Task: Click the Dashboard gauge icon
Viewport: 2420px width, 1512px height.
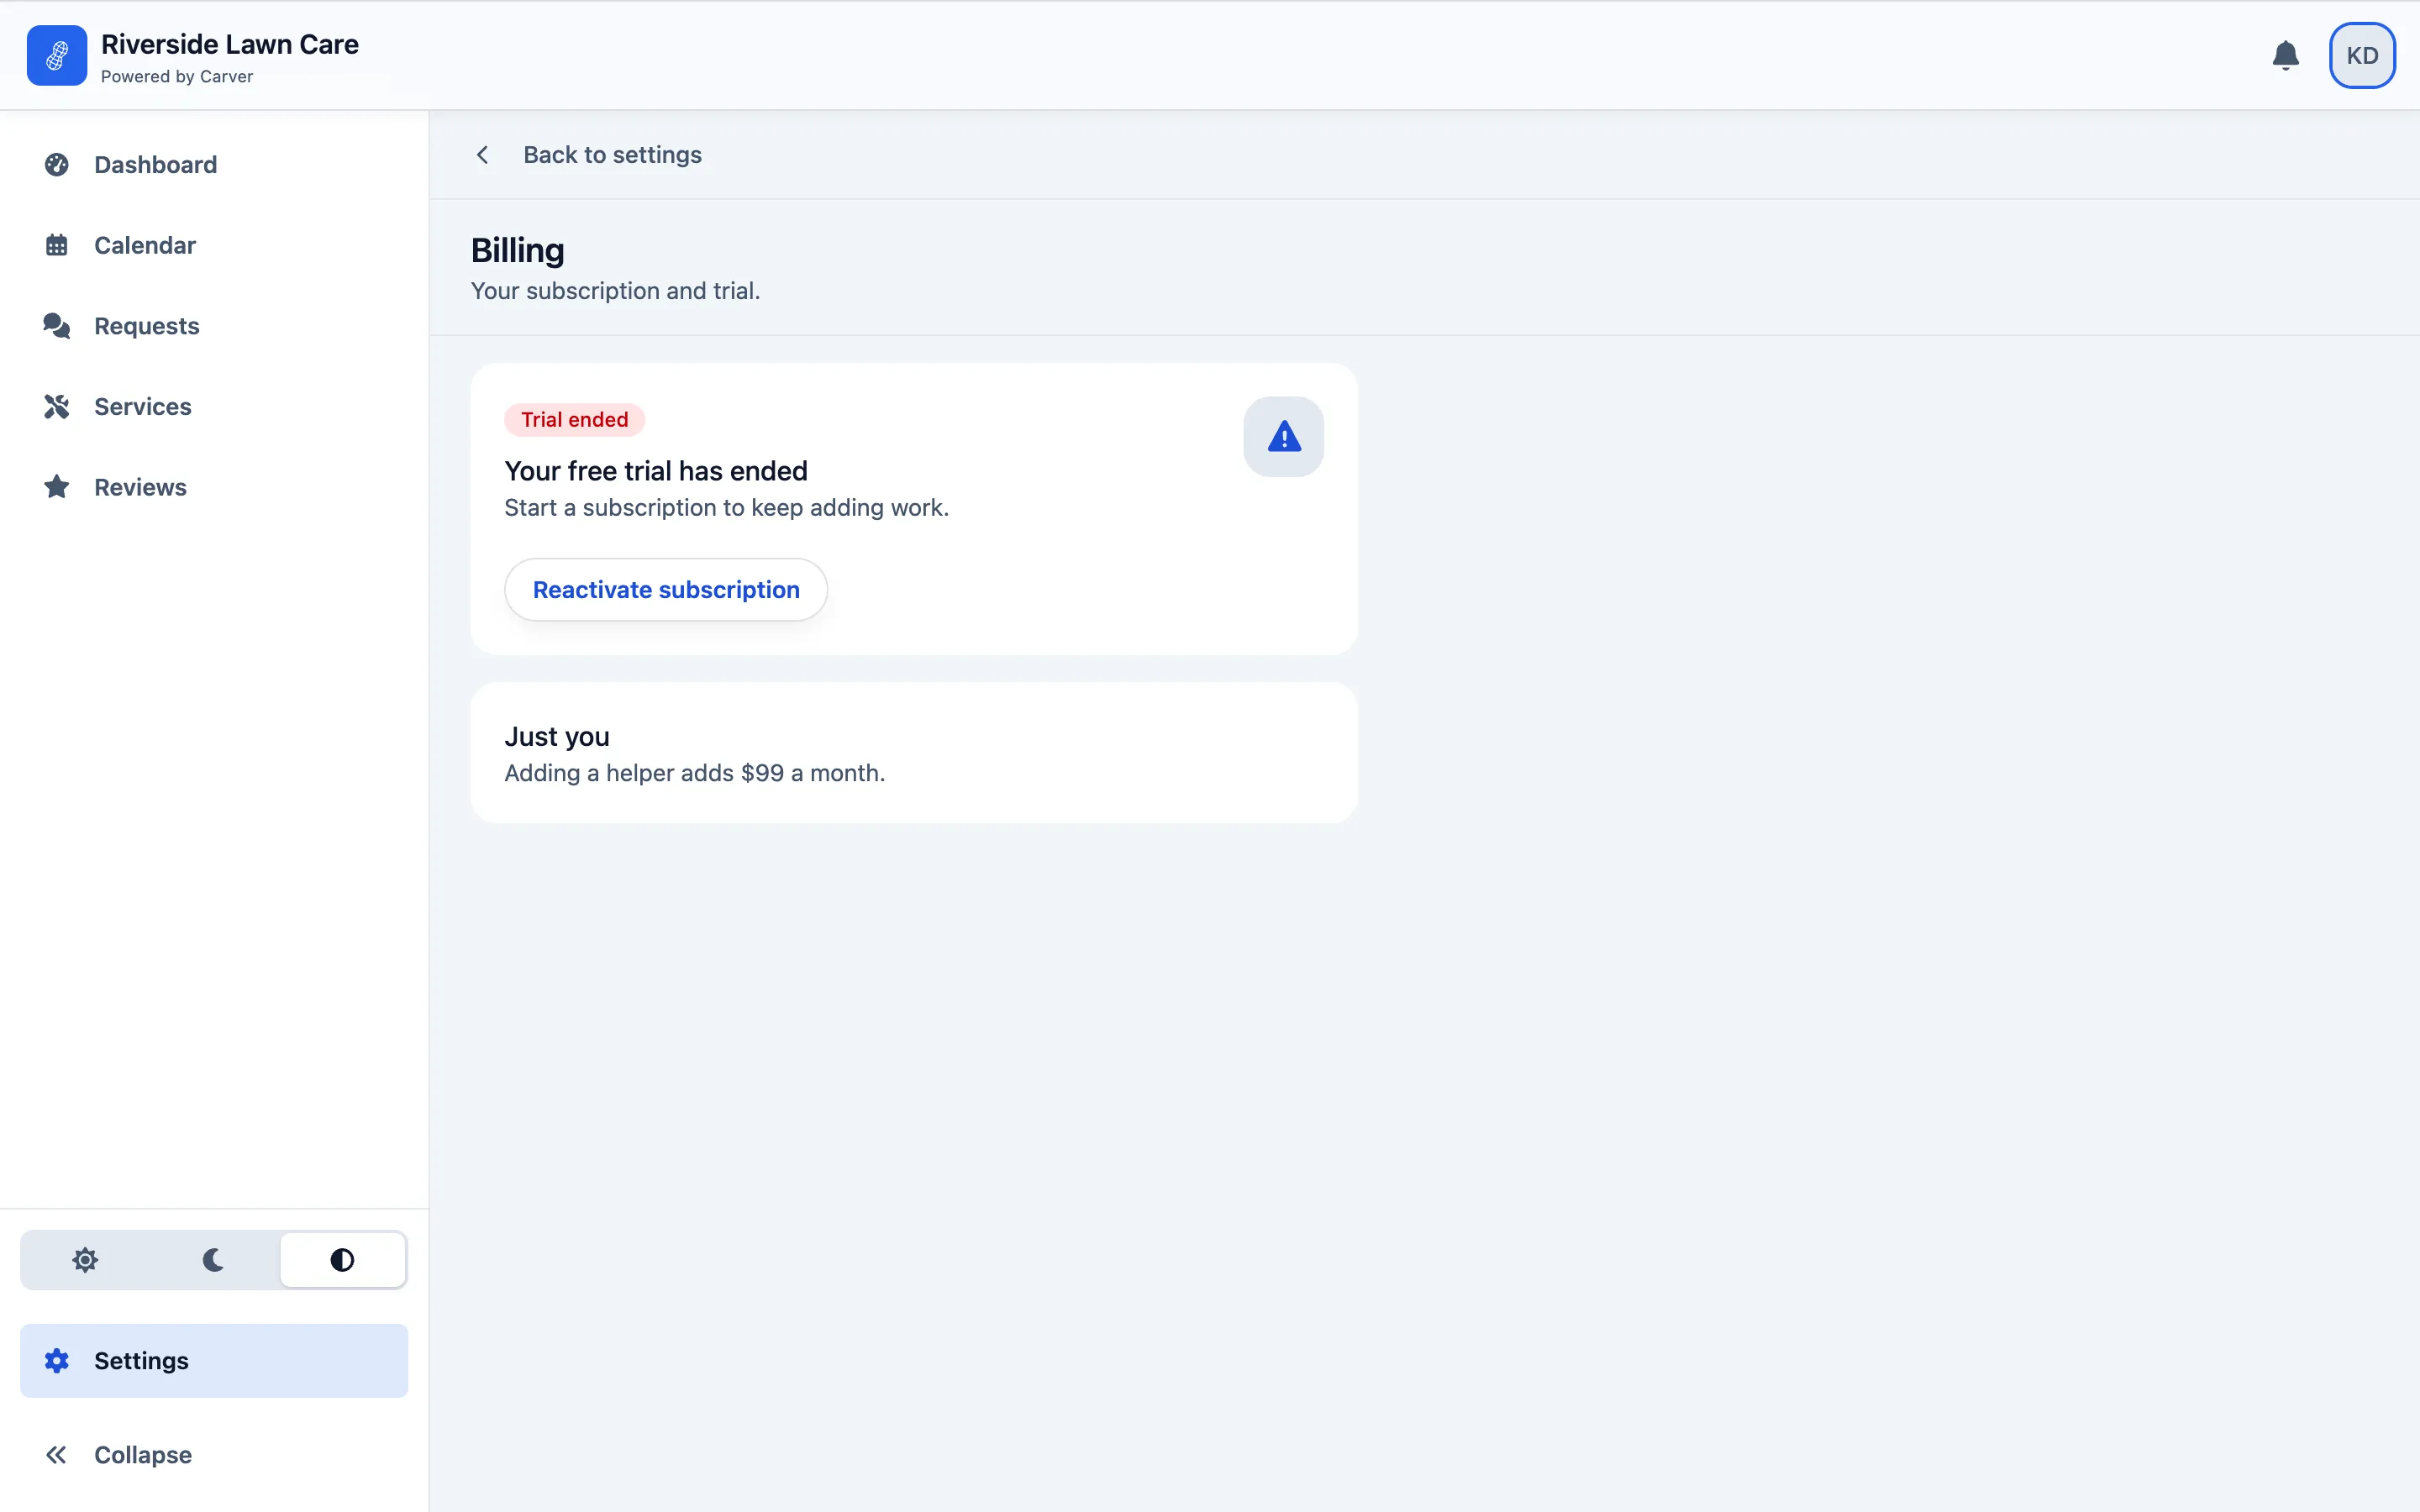Action: pos(57,165)
